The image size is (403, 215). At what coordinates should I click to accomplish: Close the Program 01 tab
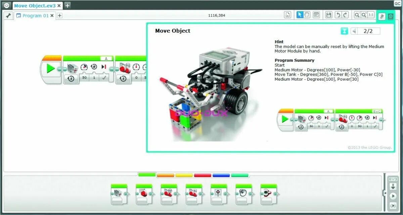(52, 15)
